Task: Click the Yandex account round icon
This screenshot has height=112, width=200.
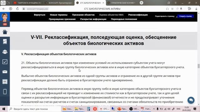Action: click(x=11, y=9)
